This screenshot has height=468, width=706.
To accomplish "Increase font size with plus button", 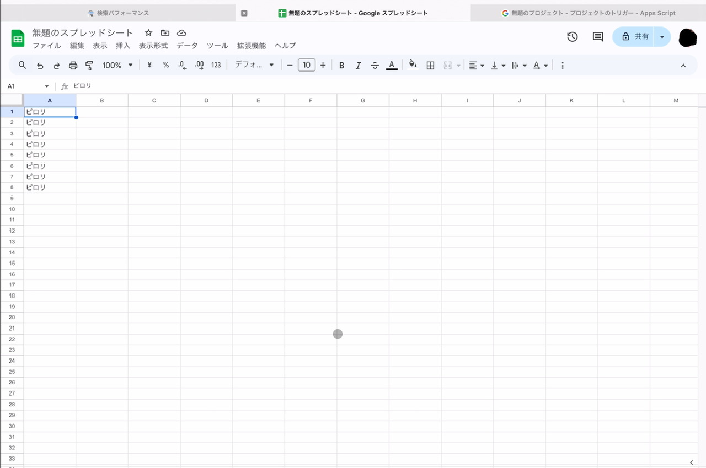I will [x=323, y=65].
